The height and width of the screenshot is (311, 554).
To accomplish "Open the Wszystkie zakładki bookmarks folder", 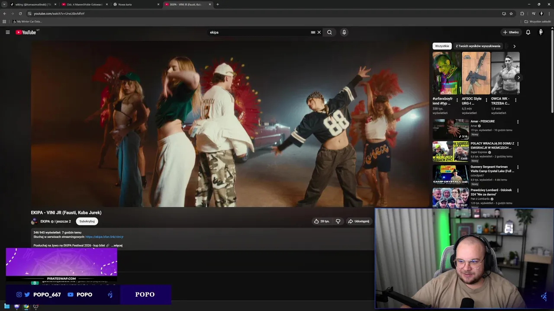I will coord(538,22).
